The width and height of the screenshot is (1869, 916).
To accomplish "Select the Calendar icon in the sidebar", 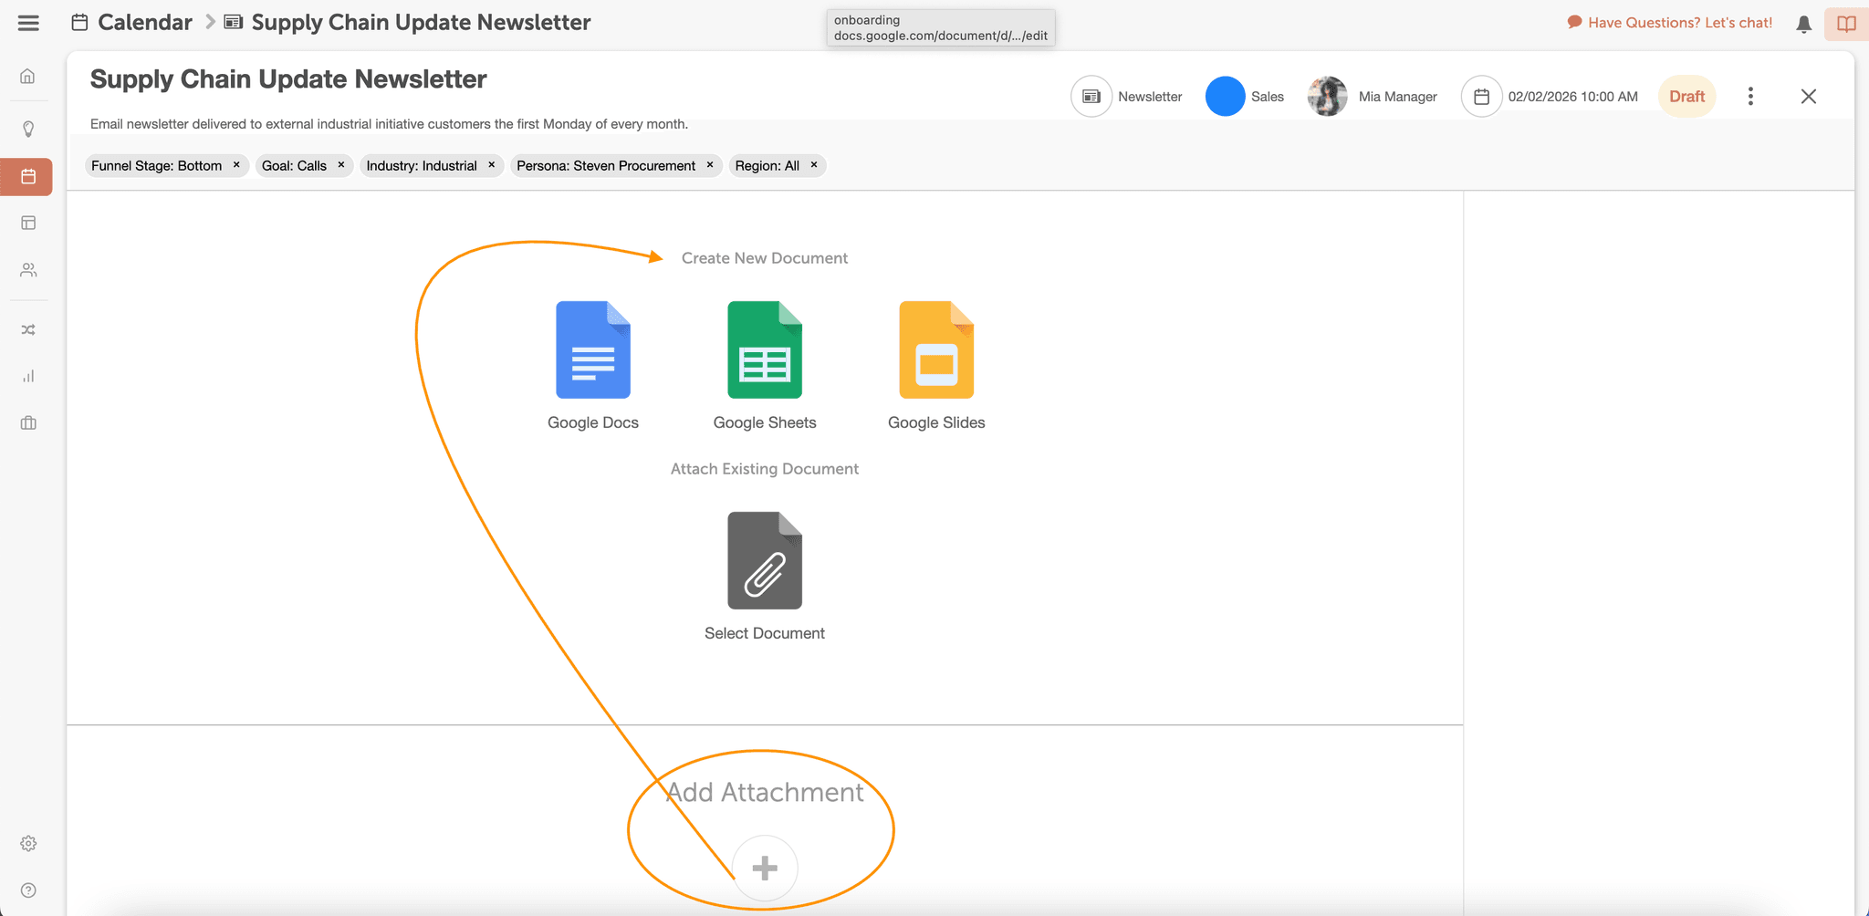I will point(27,176).
